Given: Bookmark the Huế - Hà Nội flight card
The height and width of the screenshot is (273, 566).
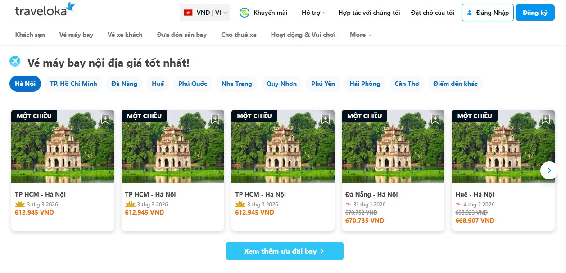Looking at the screenshot, I should (x=546, y=119).
